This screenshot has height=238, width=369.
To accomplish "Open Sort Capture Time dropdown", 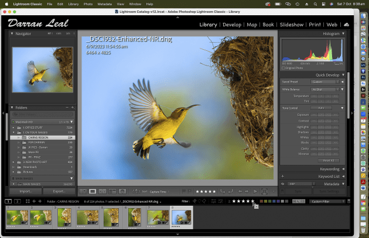I will pyautogui.click(x=159, y=192).
